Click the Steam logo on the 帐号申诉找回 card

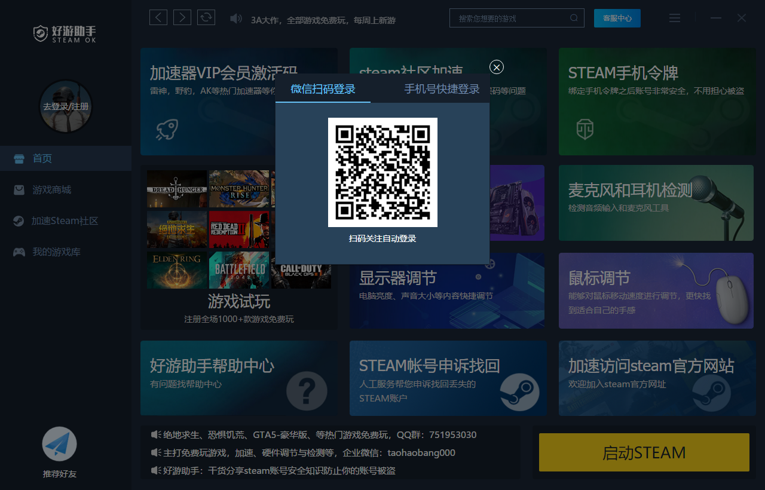(519, 391)
